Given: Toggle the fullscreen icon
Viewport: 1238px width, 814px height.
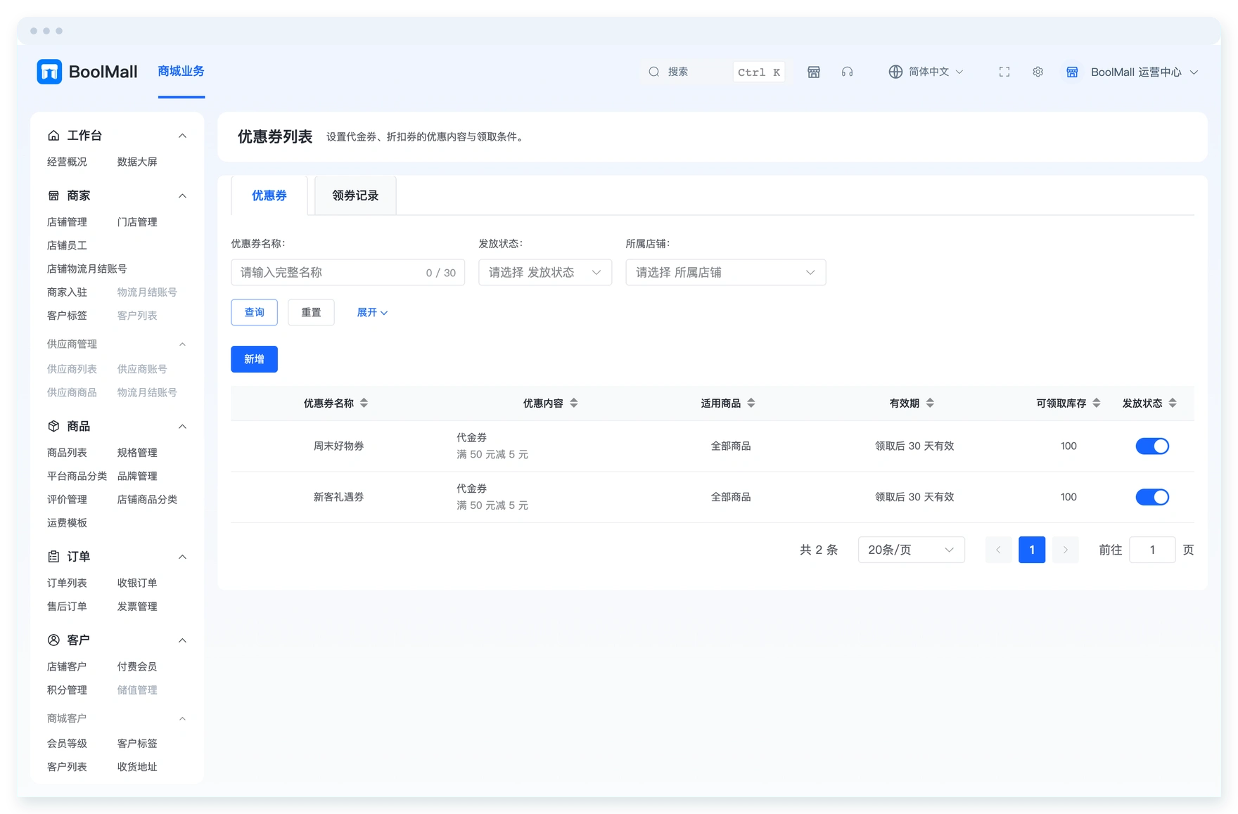Looking at the screenshot, I should point(1004,72).
